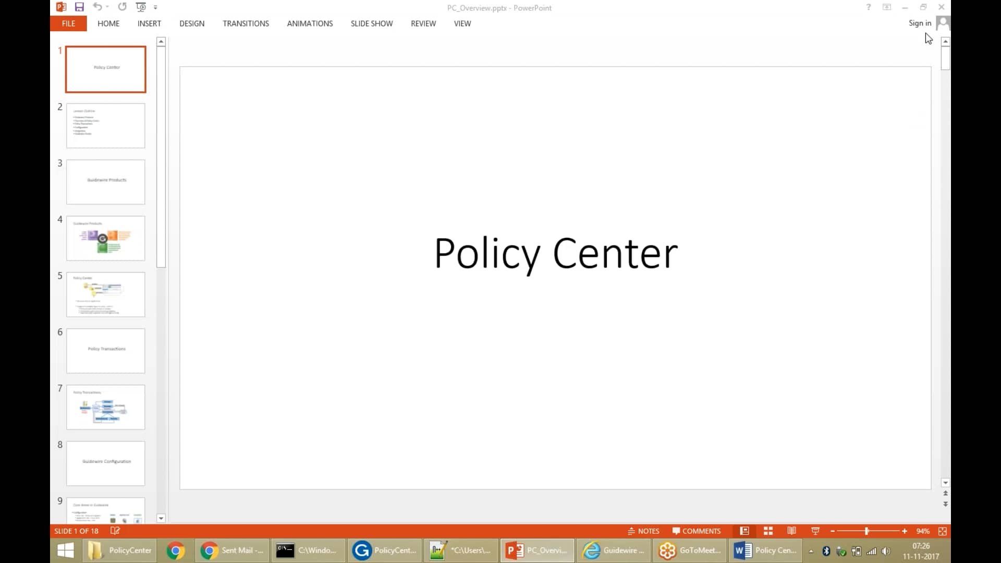Select the Slide Sorter view icon
The image size is (1001, 563).
(767, 531)
